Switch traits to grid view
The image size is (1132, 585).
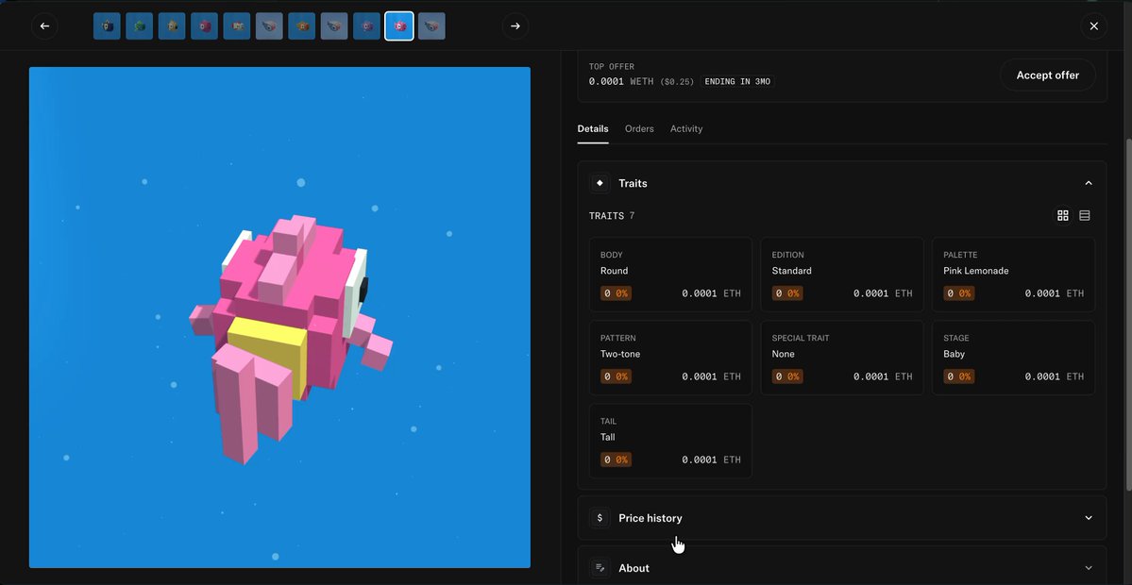click(x=1063, y=216)
